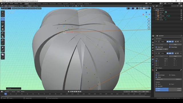Activate the Rotate tool in the toolbar

3,23
